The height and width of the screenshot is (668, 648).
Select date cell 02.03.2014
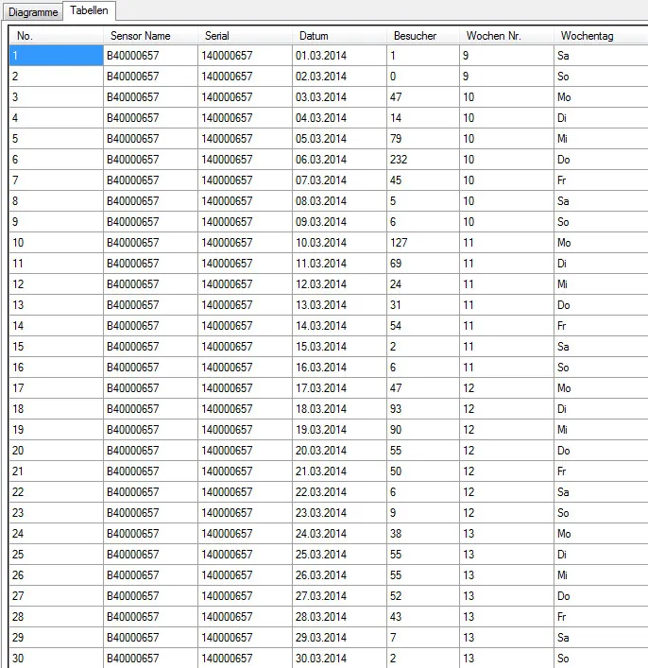(x=339, y=77)
